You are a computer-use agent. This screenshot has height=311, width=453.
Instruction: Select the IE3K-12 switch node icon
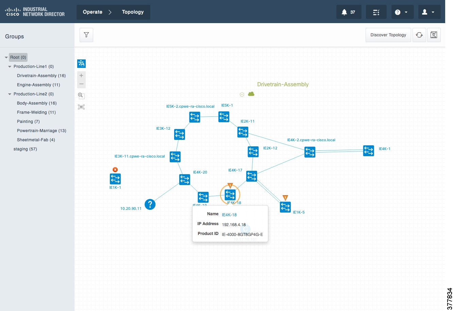[x=180, y=134]
